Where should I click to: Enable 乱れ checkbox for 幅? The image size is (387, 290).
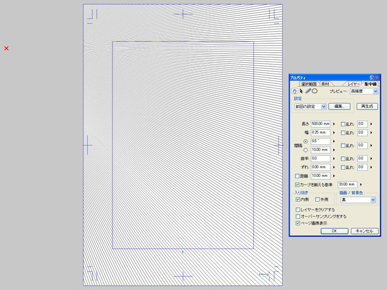point(343,133)
